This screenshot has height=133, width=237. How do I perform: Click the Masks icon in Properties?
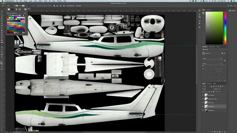(203, 50)
